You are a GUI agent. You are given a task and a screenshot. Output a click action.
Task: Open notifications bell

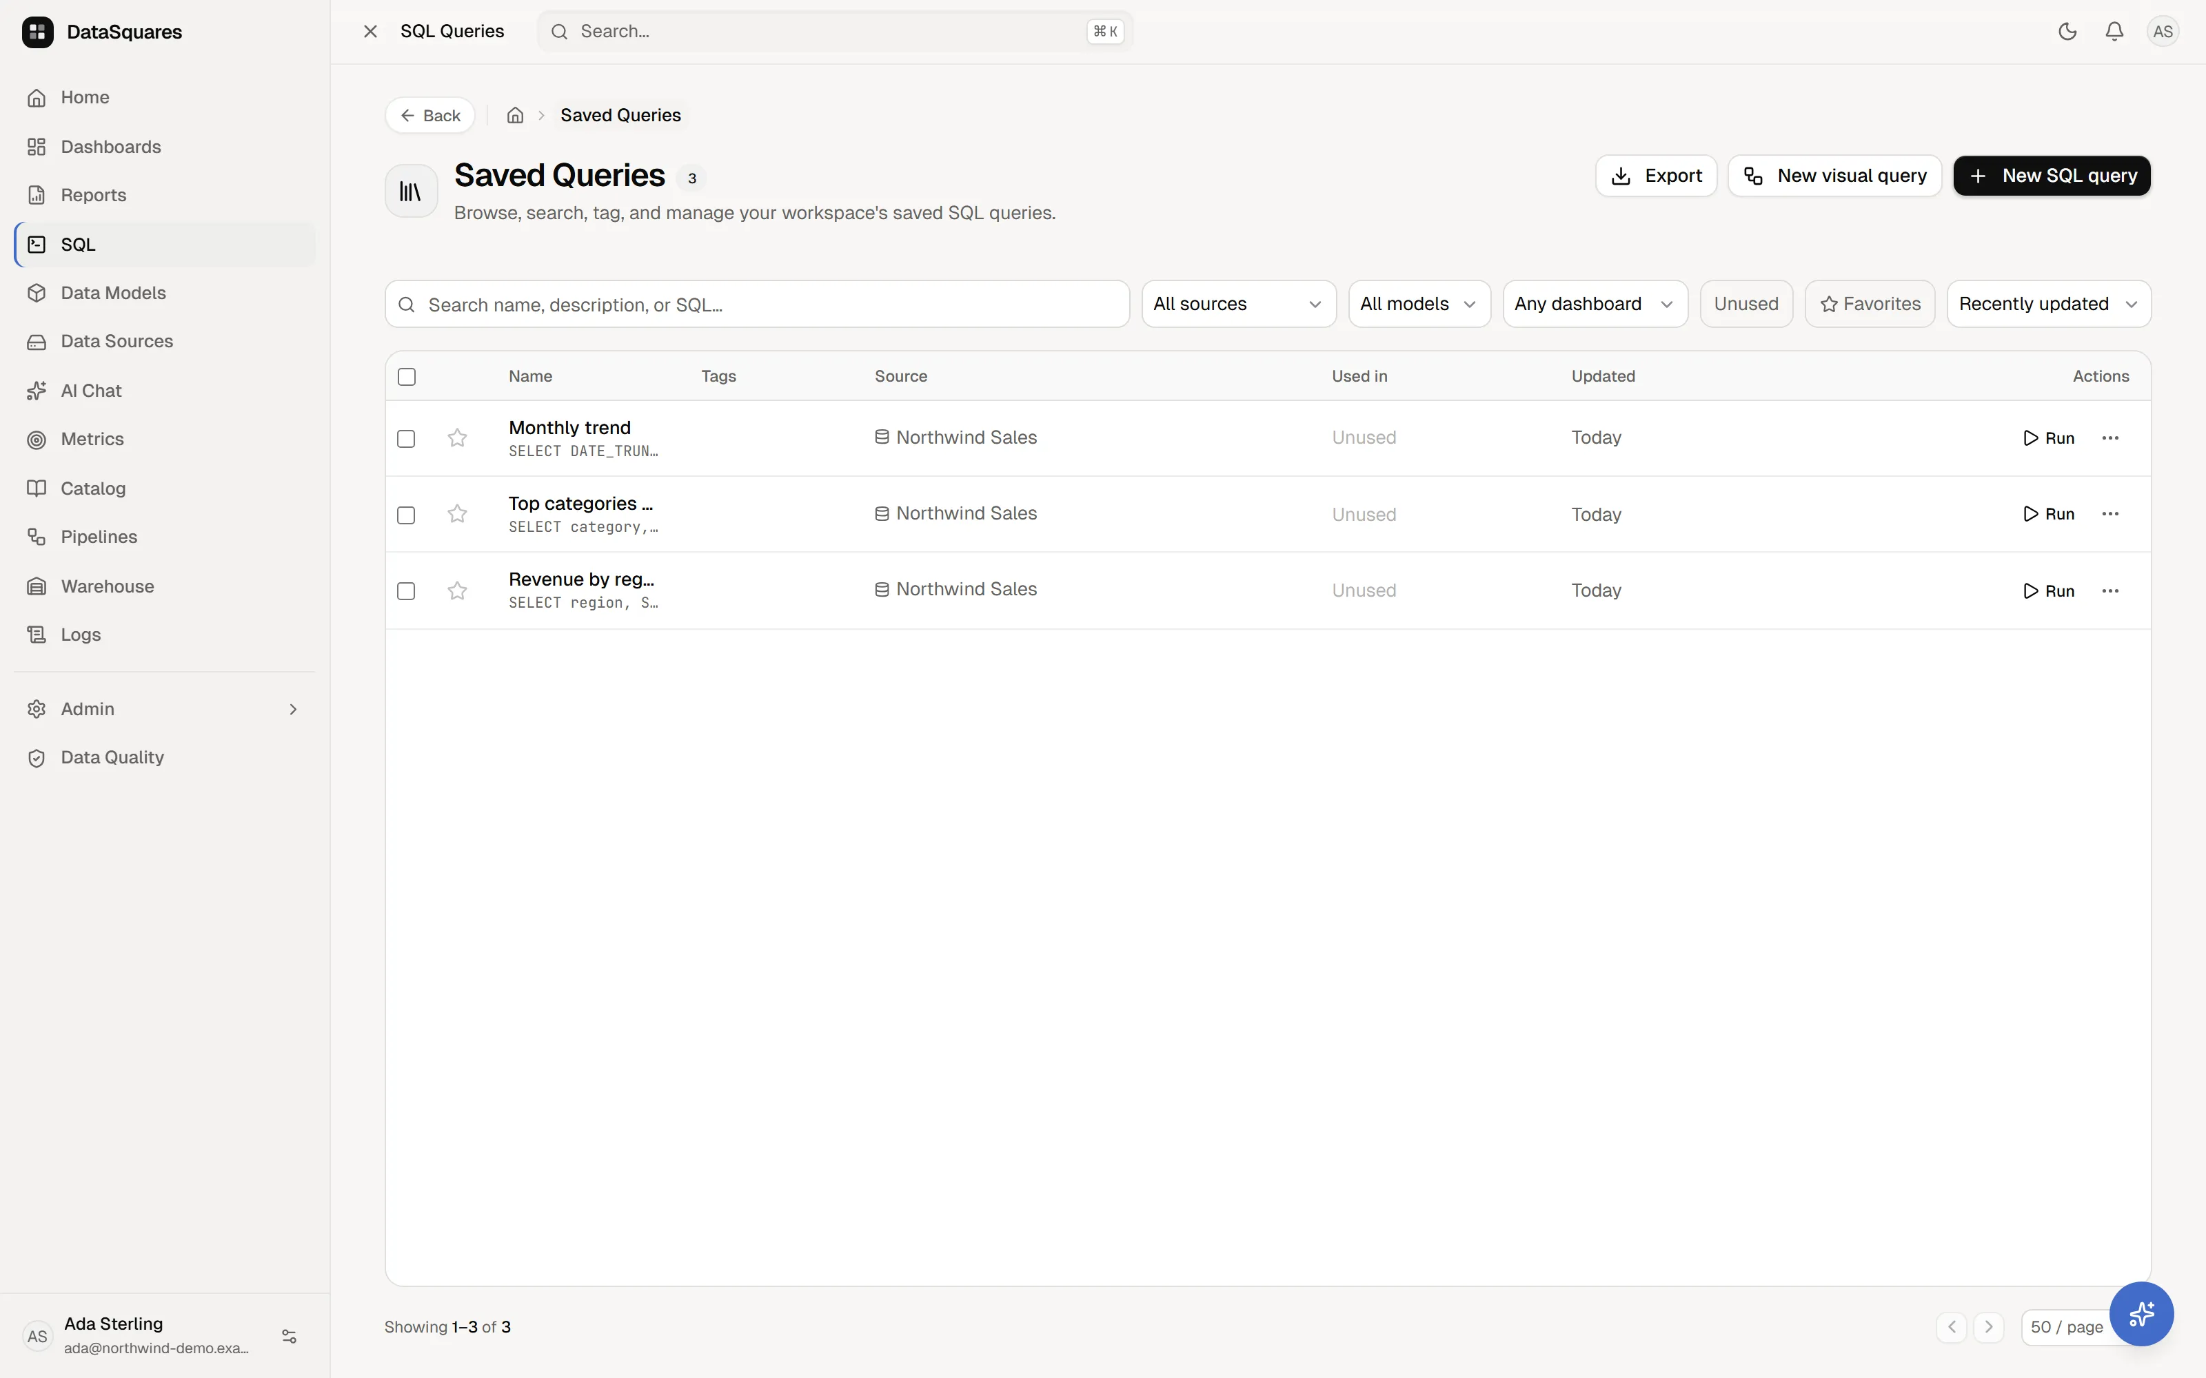(x=2115, y=32)
